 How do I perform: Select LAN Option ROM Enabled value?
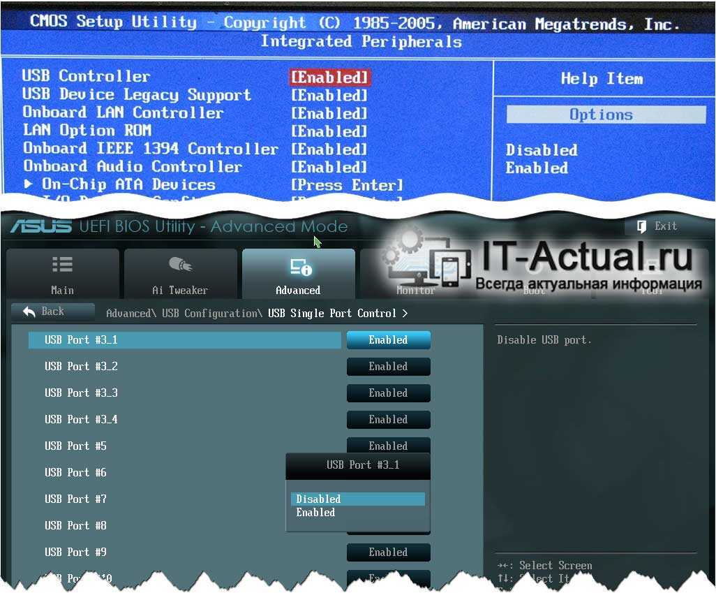[329, 131]
